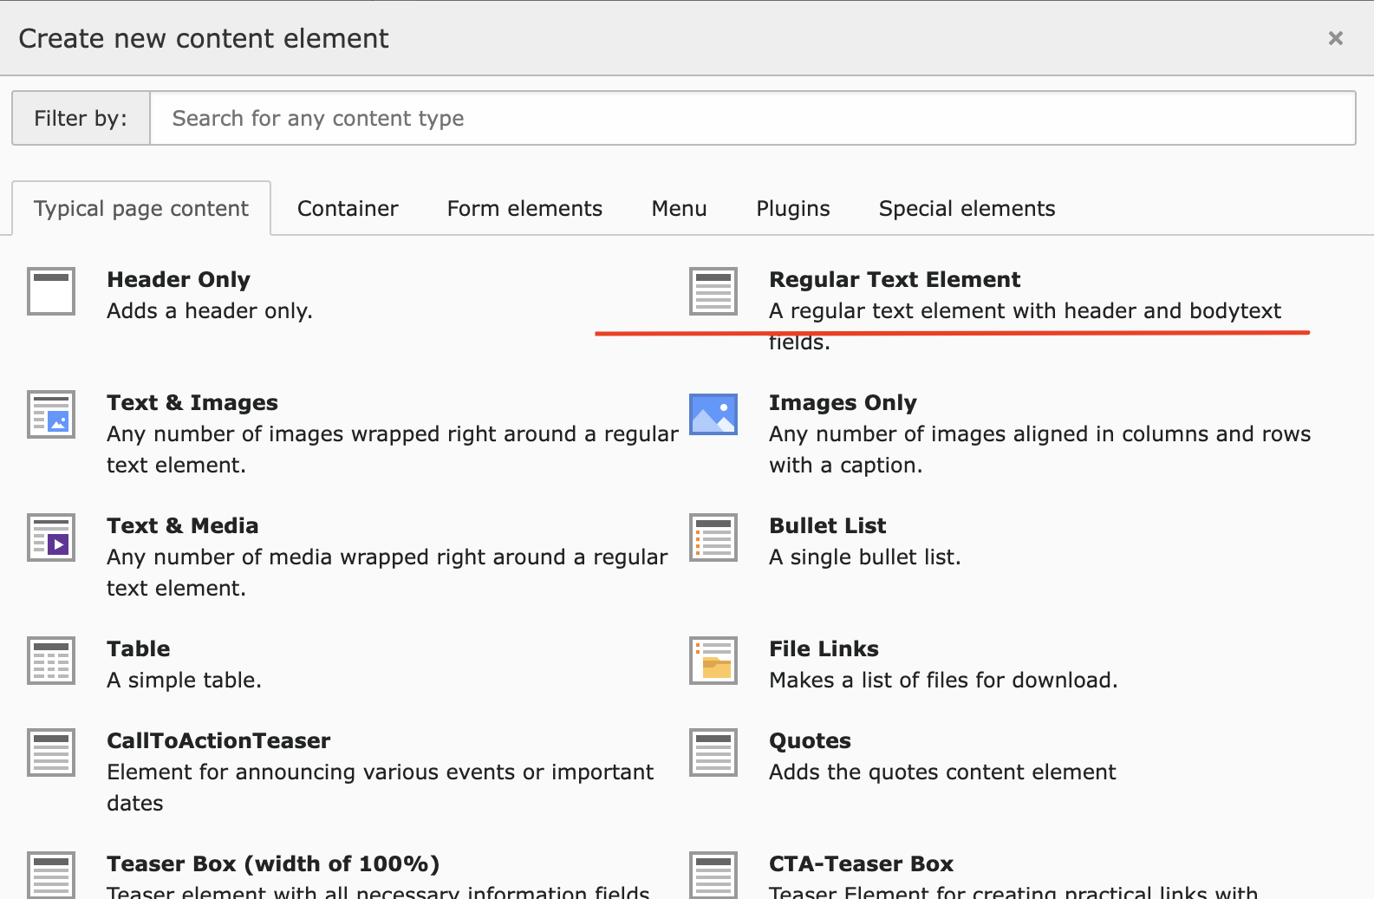Select the Regular Text Element icon
1374x899 pixels.
coord(713,291)
